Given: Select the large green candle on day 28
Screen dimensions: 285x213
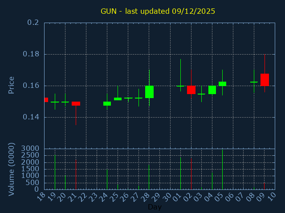Looking at the screenshot, I should (149, 92).
